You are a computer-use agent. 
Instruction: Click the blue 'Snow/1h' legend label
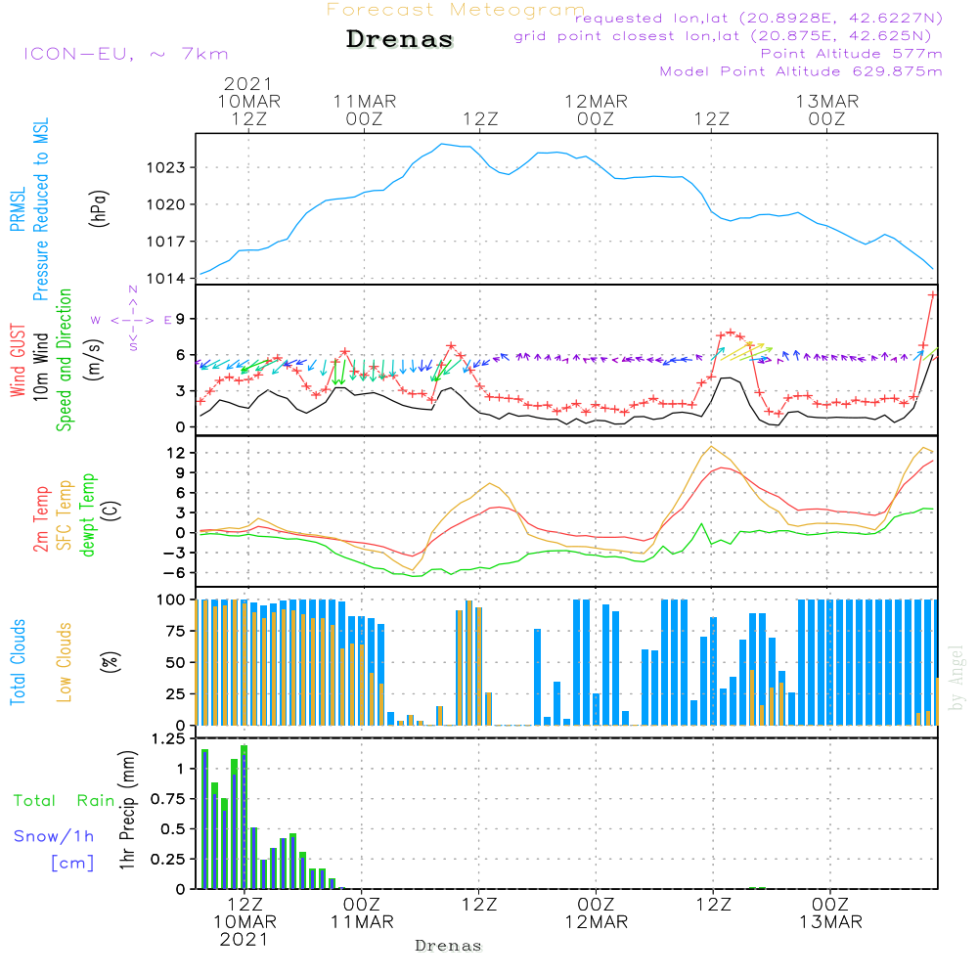(x=54, y=836)
